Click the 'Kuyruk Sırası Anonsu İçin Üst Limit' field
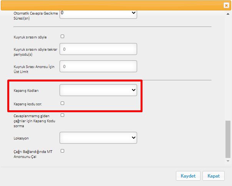The width and height of the screenshot is (232, 186). click(x=98, y=66)
